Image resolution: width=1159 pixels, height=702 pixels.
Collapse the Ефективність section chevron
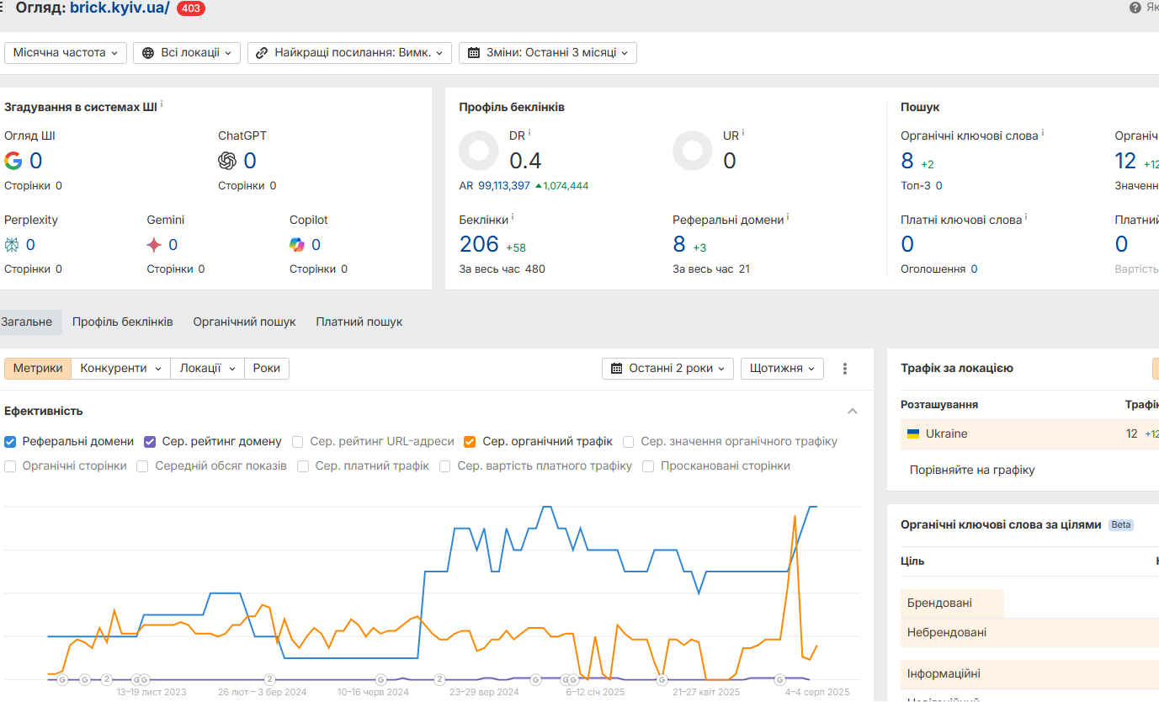853,411
